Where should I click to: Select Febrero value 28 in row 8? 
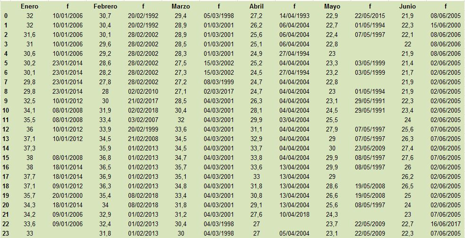[105, 91]
